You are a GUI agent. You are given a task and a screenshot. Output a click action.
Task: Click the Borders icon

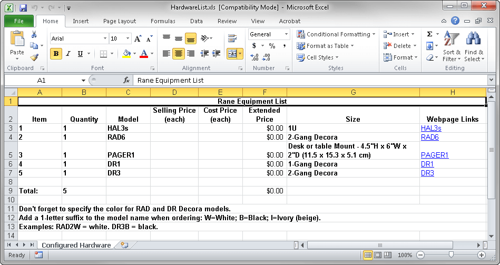103,54
